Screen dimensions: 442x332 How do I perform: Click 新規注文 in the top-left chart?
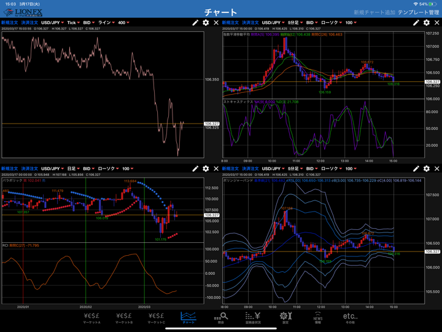pyautogui.click(x=9, y=23)
